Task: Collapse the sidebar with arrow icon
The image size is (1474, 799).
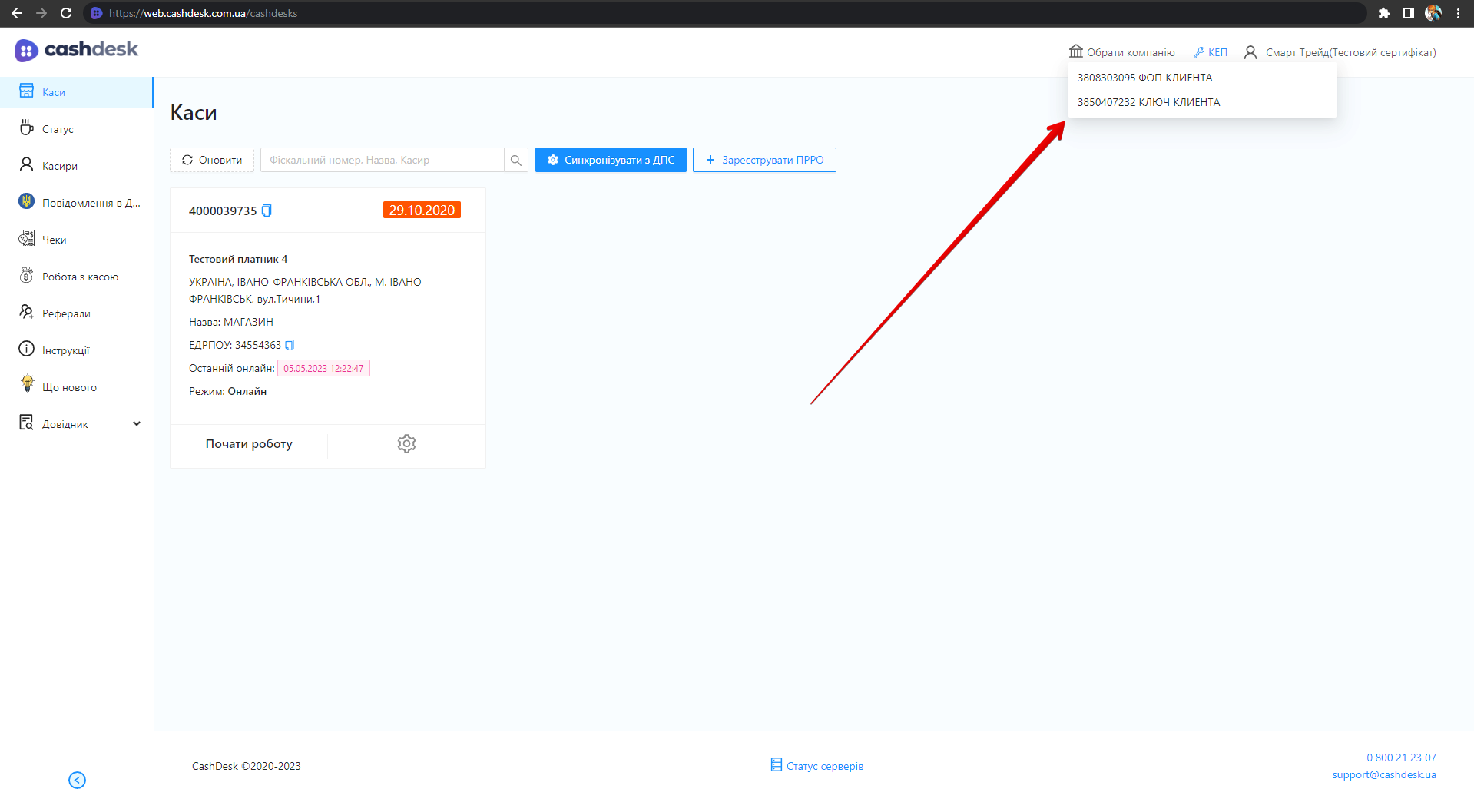Action: 77,780
